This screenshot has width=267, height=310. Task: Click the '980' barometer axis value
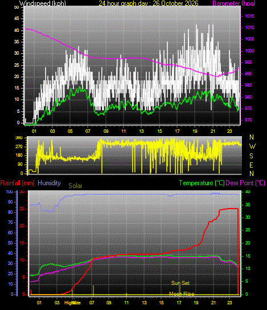[248, 97]
